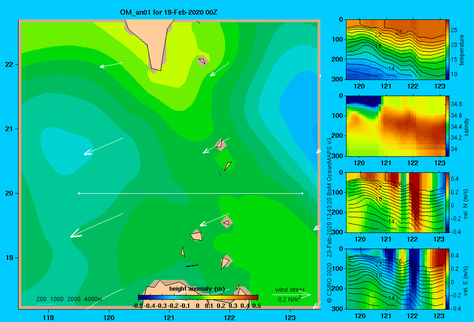This screenshot has height=322, width=474.
Task: Click the vel. E color bar
Action: pyautogui.click(x=447, y=278)
